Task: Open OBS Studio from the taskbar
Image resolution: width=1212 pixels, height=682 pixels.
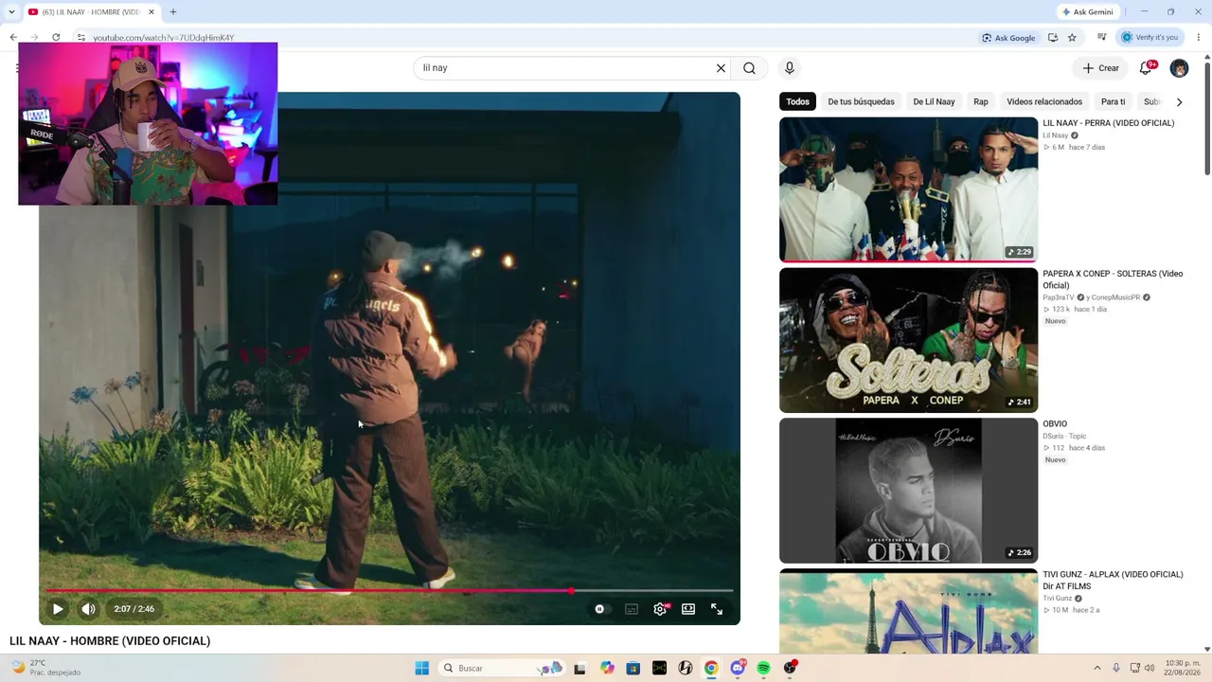Action: [x=791, y=668]
